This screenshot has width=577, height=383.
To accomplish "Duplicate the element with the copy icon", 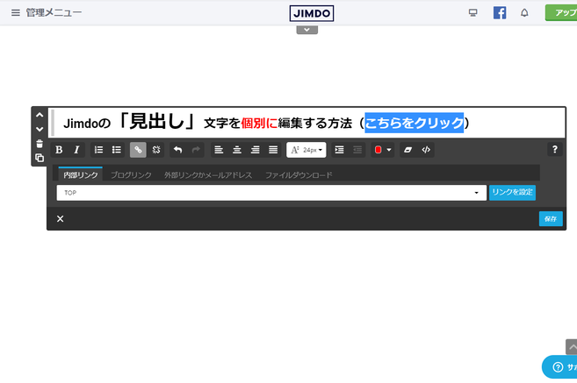I will (x=40, y=158).
